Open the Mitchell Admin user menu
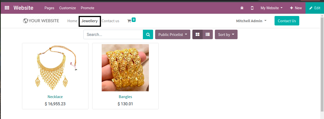The width and height of the screenshot is (324, 119). (251, 21)
